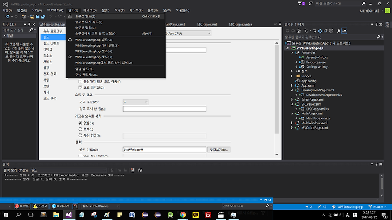This screenshot has width=392, height=220.
Task: Uncheck the optimize code checkbox
Action: coord(80,88)
